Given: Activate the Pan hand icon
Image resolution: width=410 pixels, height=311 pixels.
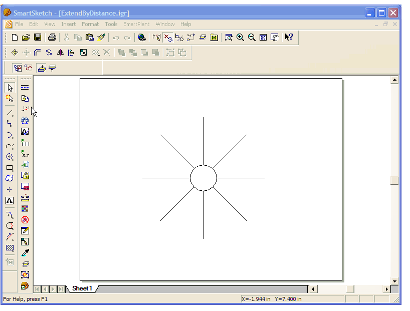Looking at the screenshot, I should point(275,38).
